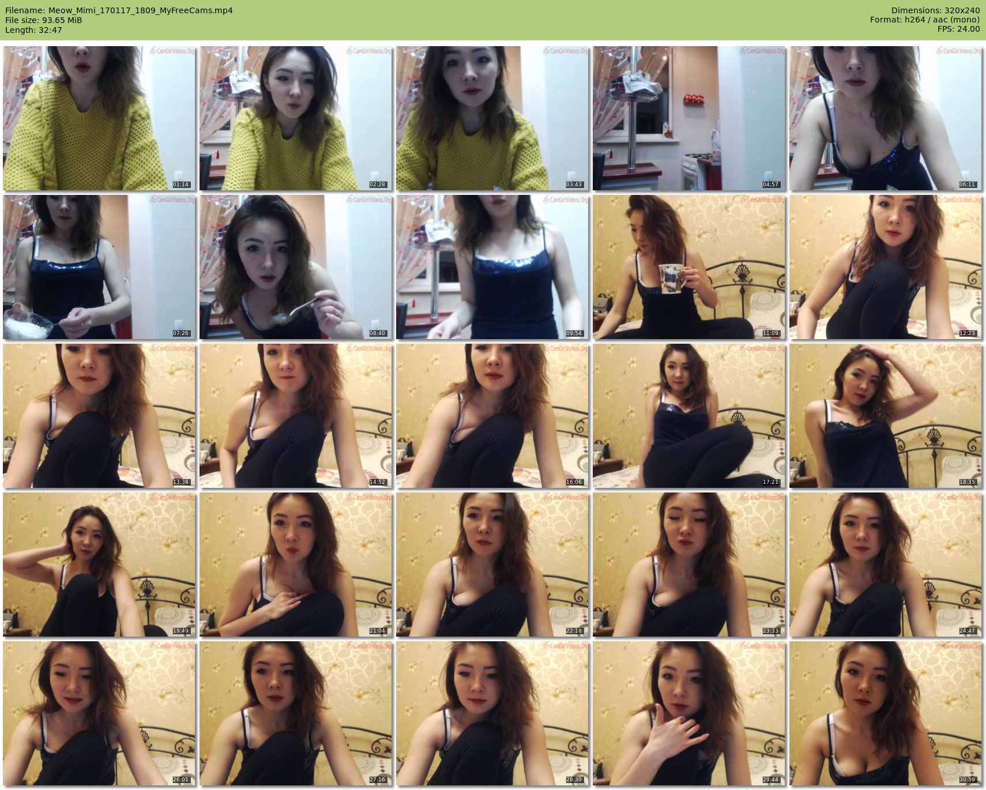Click the frame timestamped 19:49
The width and height of the screenshot is (986, 790).
point(99,565)
